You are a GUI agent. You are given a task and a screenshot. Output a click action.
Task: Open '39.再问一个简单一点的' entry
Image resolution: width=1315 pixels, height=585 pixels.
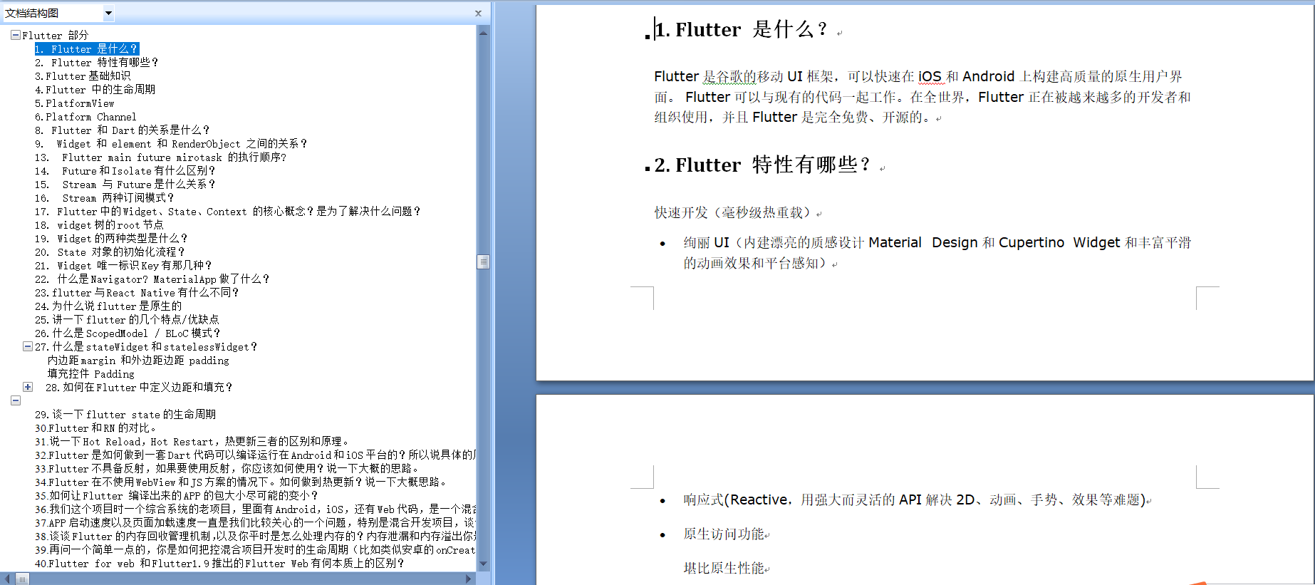click(x=255, y=549)
